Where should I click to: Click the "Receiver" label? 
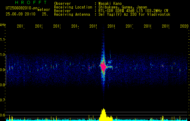[63, 11]
